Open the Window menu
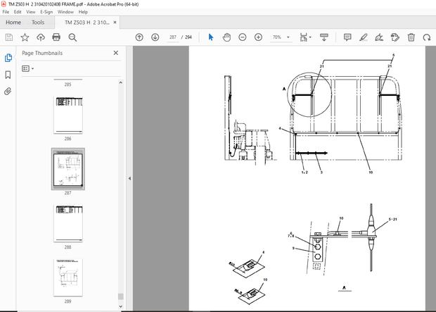The width and height of the screenshot is (436, 312). [65, 12]
